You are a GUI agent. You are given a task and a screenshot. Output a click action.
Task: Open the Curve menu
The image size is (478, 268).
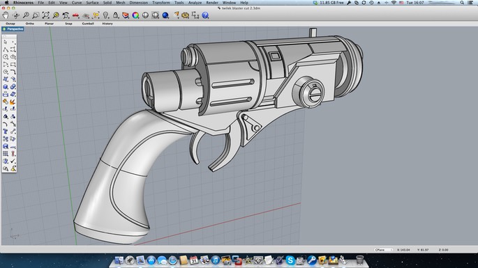pos(77,2)
